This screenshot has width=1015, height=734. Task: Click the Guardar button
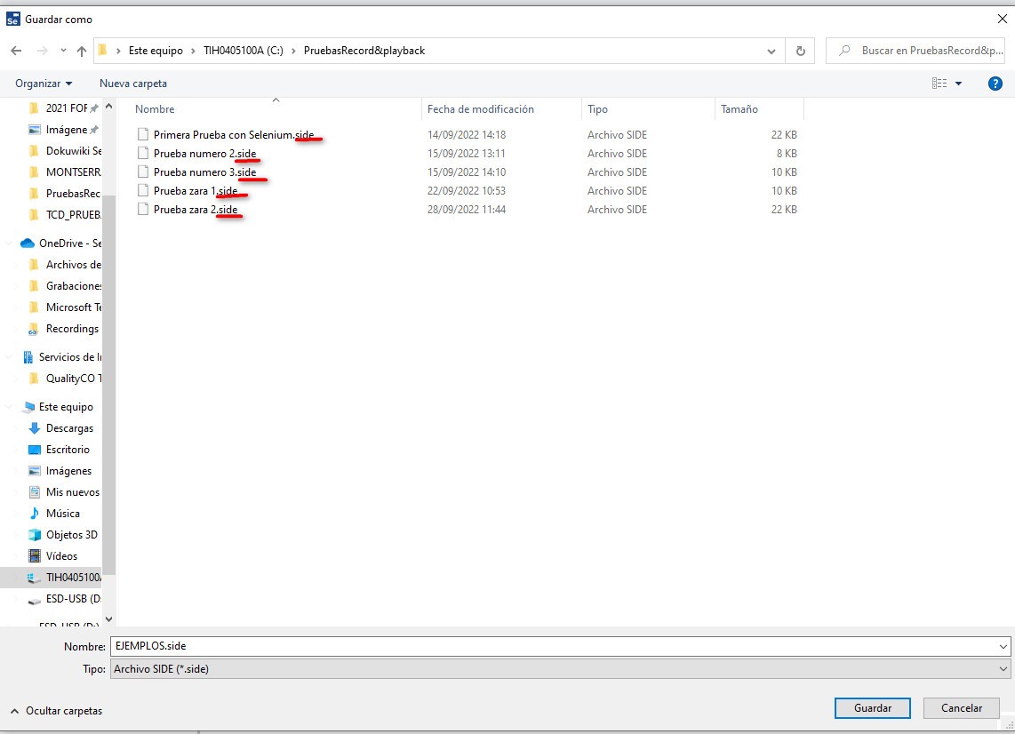[873, 708]
